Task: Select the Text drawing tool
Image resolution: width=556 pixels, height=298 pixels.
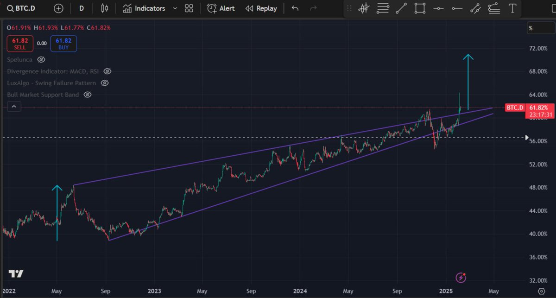Action: point(512,8)
